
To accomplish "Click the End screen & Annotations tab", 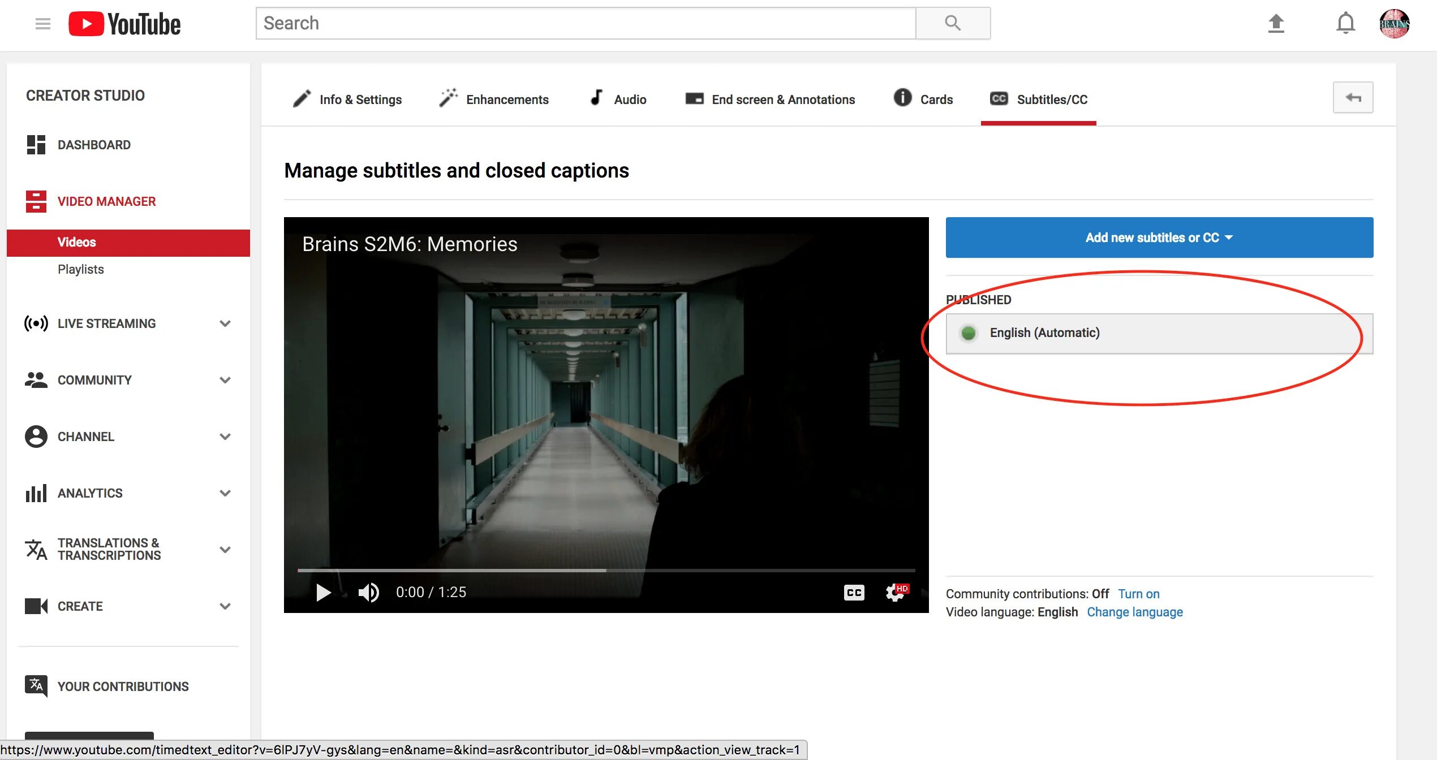I will [770, 99].
